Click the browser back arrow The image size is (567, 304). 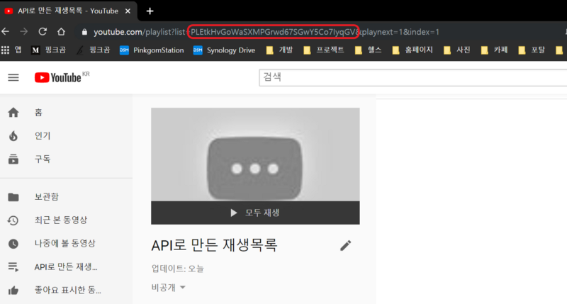coord(6,32)
